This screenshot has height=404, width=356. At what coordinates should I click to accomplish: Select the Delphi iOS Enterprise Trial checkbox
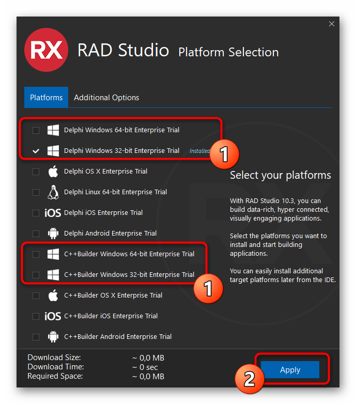click(36, 213)
